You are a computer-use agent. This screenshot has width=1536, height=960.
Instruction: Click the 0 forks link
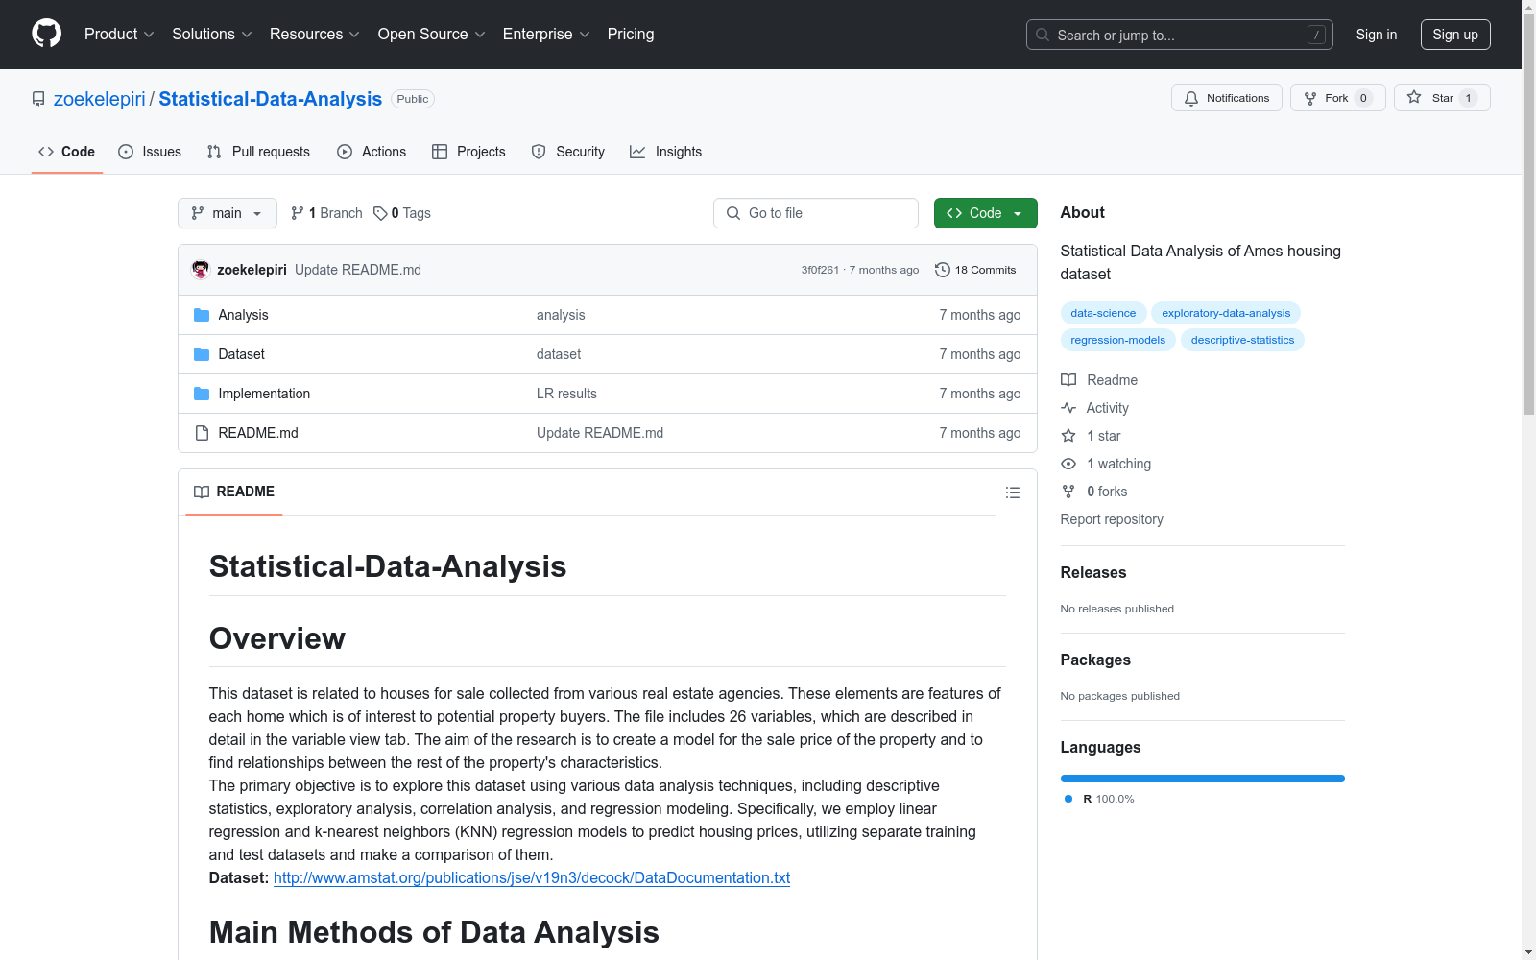point(1094,492)
